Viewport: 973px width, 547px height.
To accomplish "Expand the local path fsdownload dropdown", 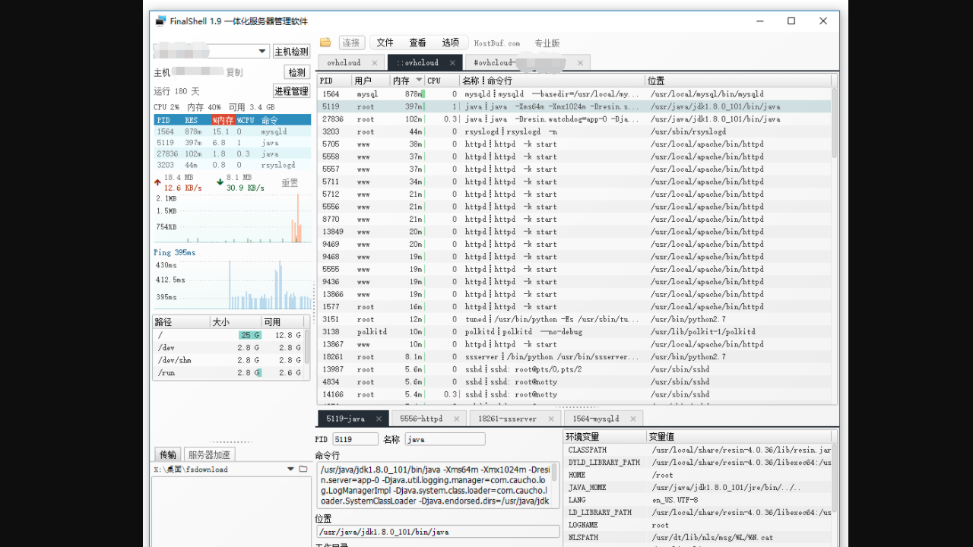I will [x=291, y=469].
